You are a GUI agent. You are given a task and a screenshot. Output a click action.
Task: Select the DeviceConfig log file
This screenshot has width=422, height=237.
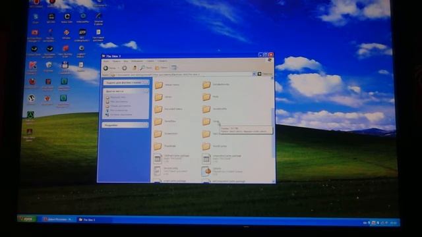click(x=170, y=171)
